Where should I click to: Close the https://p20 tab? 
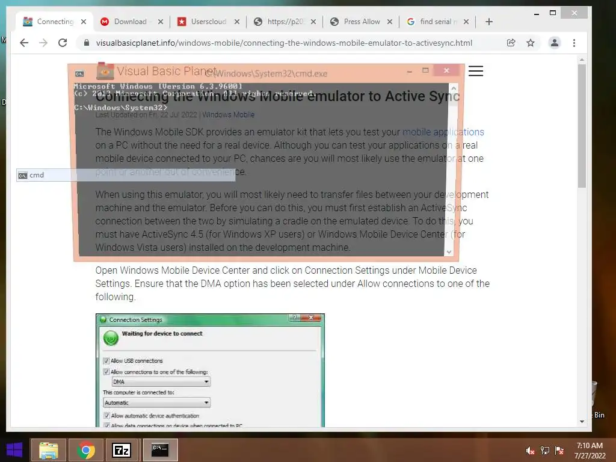coord(313,22)
